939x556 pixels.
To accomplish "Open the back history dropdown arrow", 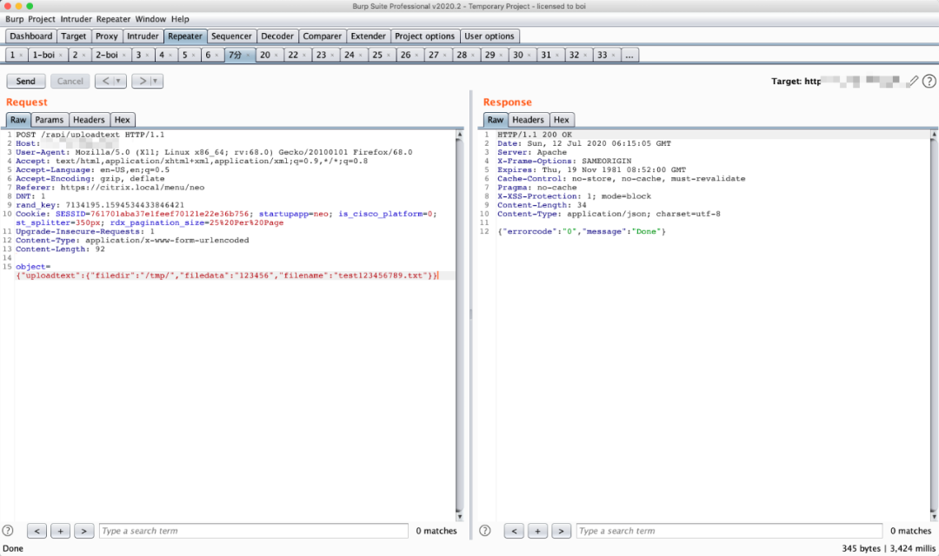I will (x=118, y=81).
